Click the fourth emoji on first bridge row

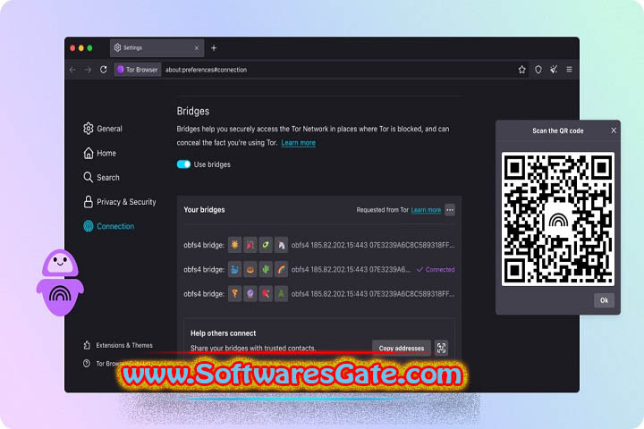coord(281,245)
